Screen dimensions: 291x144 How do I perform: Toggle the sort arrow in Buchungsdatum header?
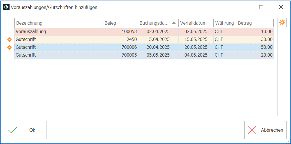174,23
